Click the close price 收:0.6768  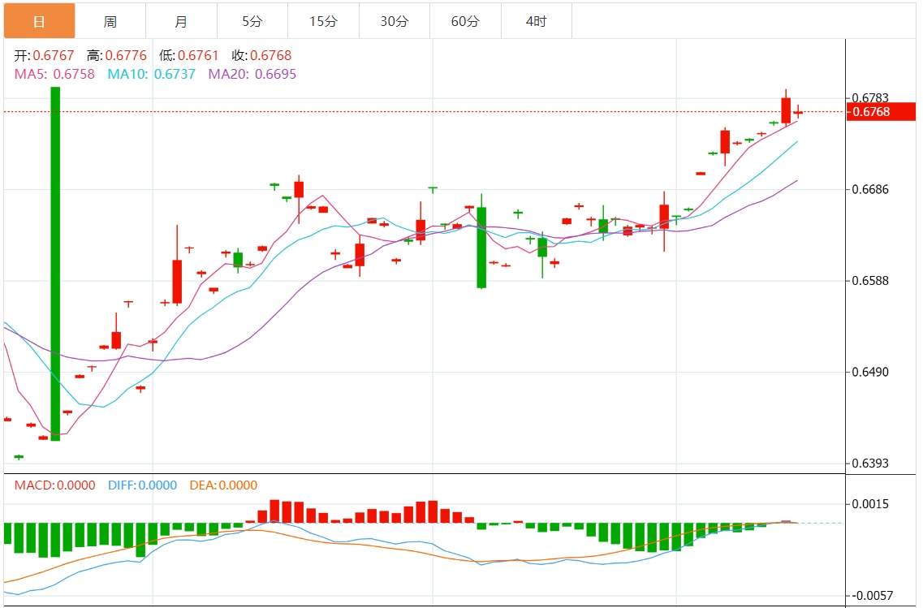point(262,55)
